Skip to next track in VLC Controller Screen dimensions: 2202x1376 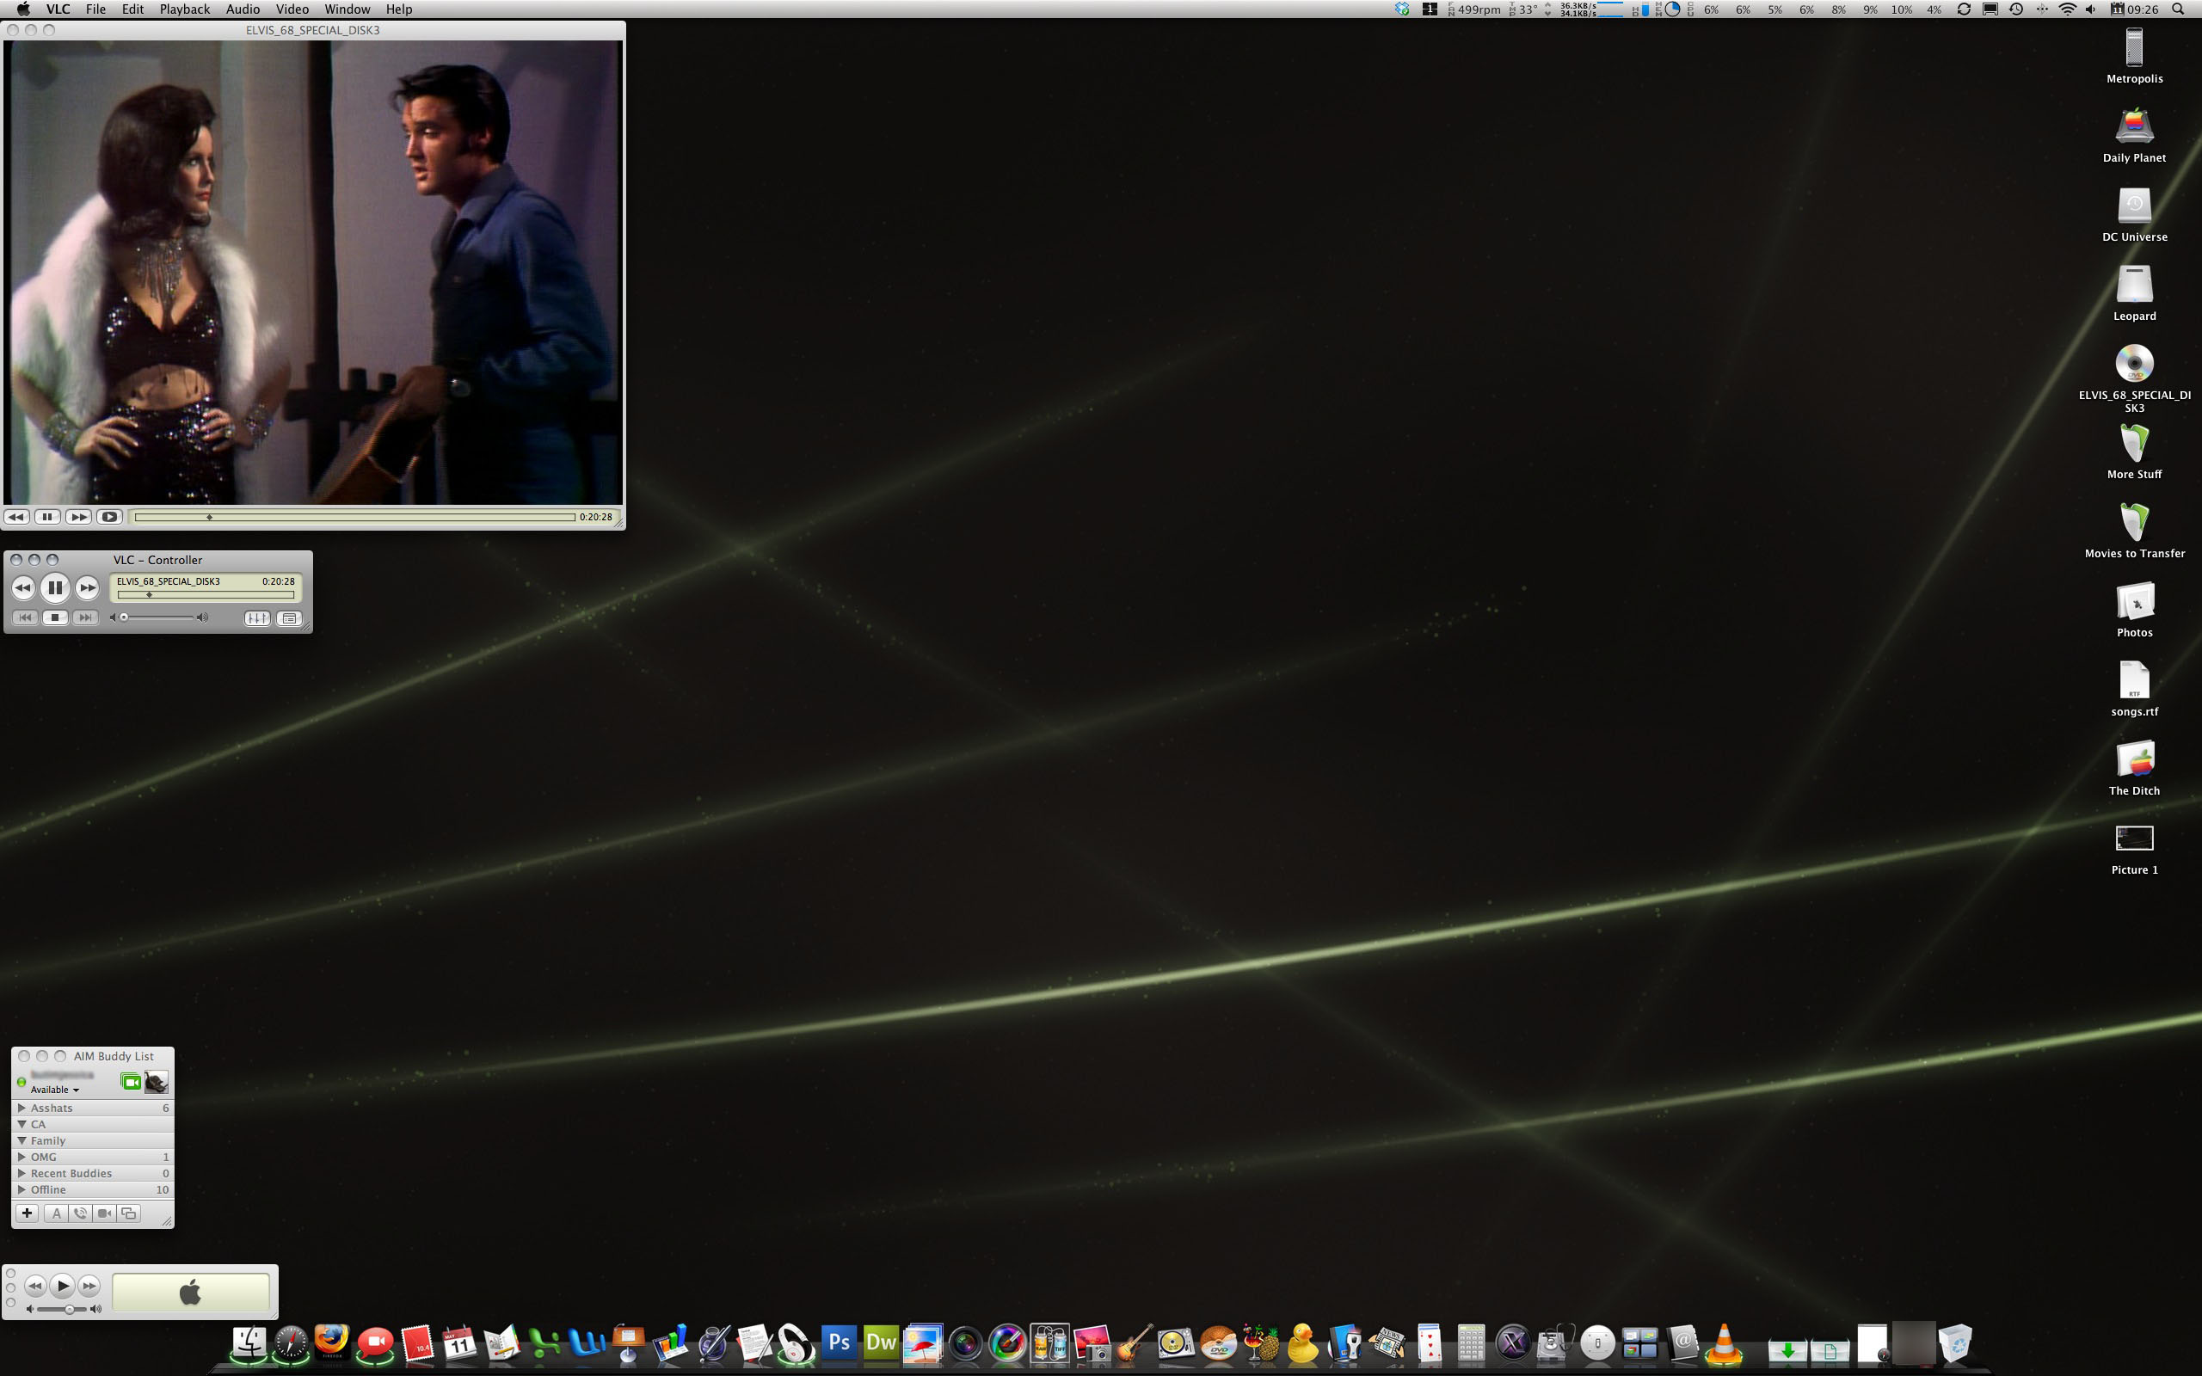(x=85, y=618)
